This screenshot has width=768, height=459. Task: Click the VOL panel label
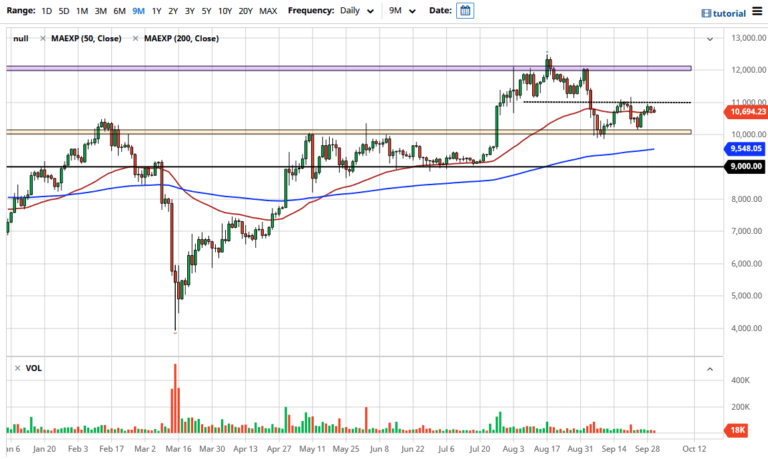click(x=34, y=368)
